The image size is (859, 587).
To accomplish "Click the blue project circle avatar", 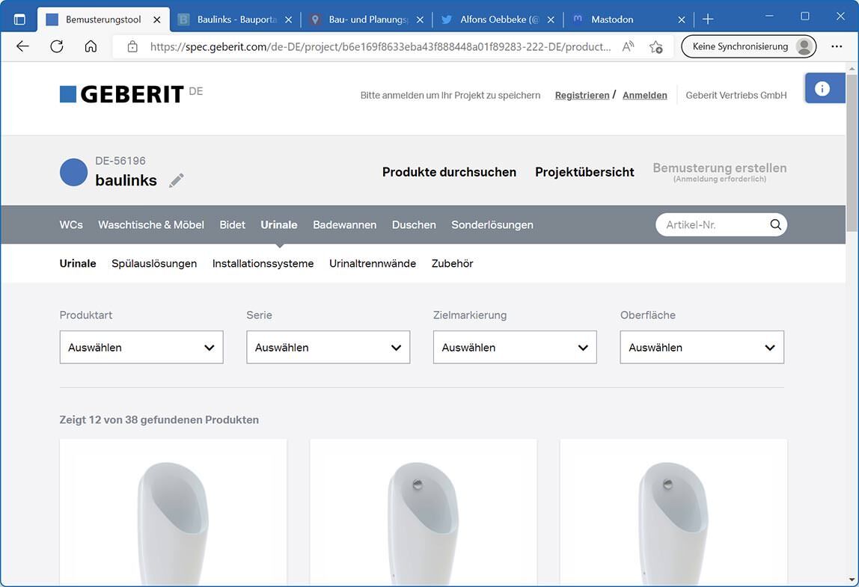I will click(73, 172).
